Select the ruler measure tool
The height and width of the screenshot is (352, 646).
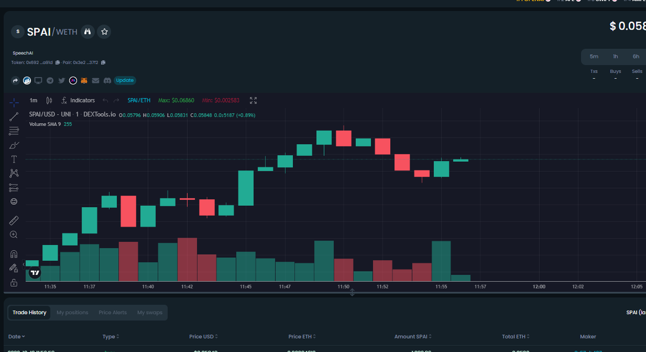coord(14,220)
